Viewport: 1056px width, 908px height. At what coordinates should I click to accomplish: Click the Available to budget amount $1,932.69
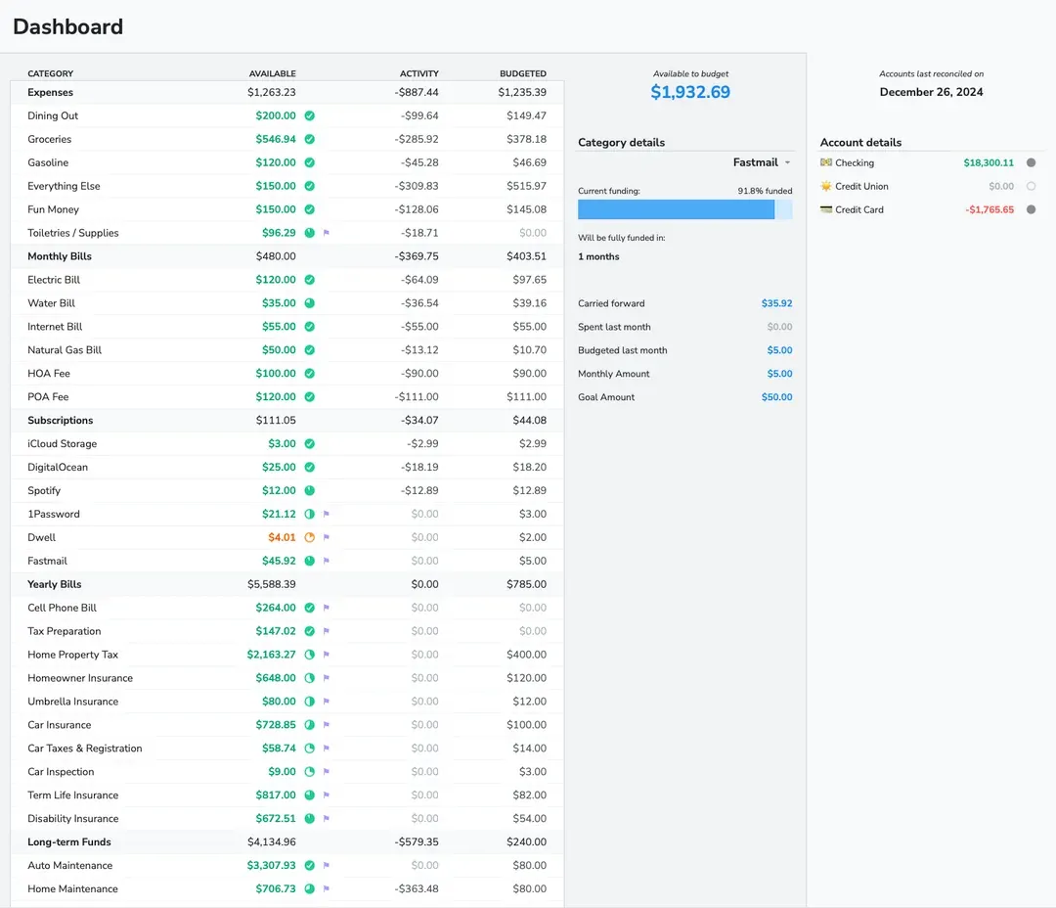click(x=690, y=92)
